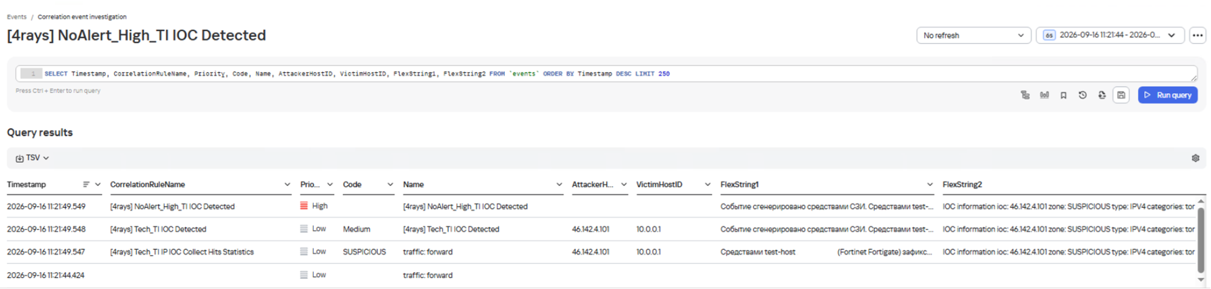Click attacker IP 46.142.4.101 in SUSPICIOUS row

[591, 252]
